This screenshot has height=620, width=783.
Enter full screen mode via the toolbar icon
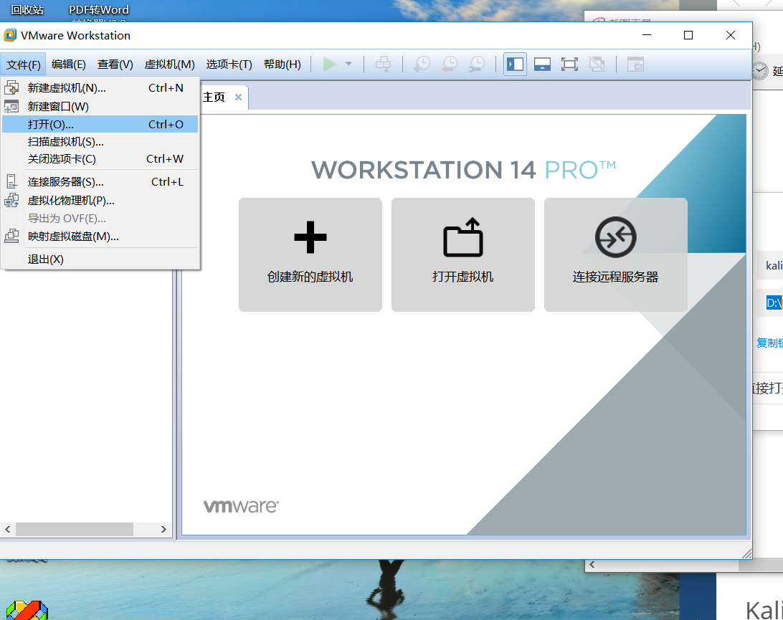tap(569, 65)
